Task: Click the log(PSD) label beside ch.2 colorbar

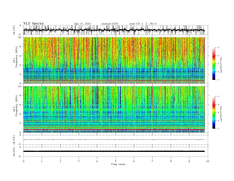Action: pos(221,114)
